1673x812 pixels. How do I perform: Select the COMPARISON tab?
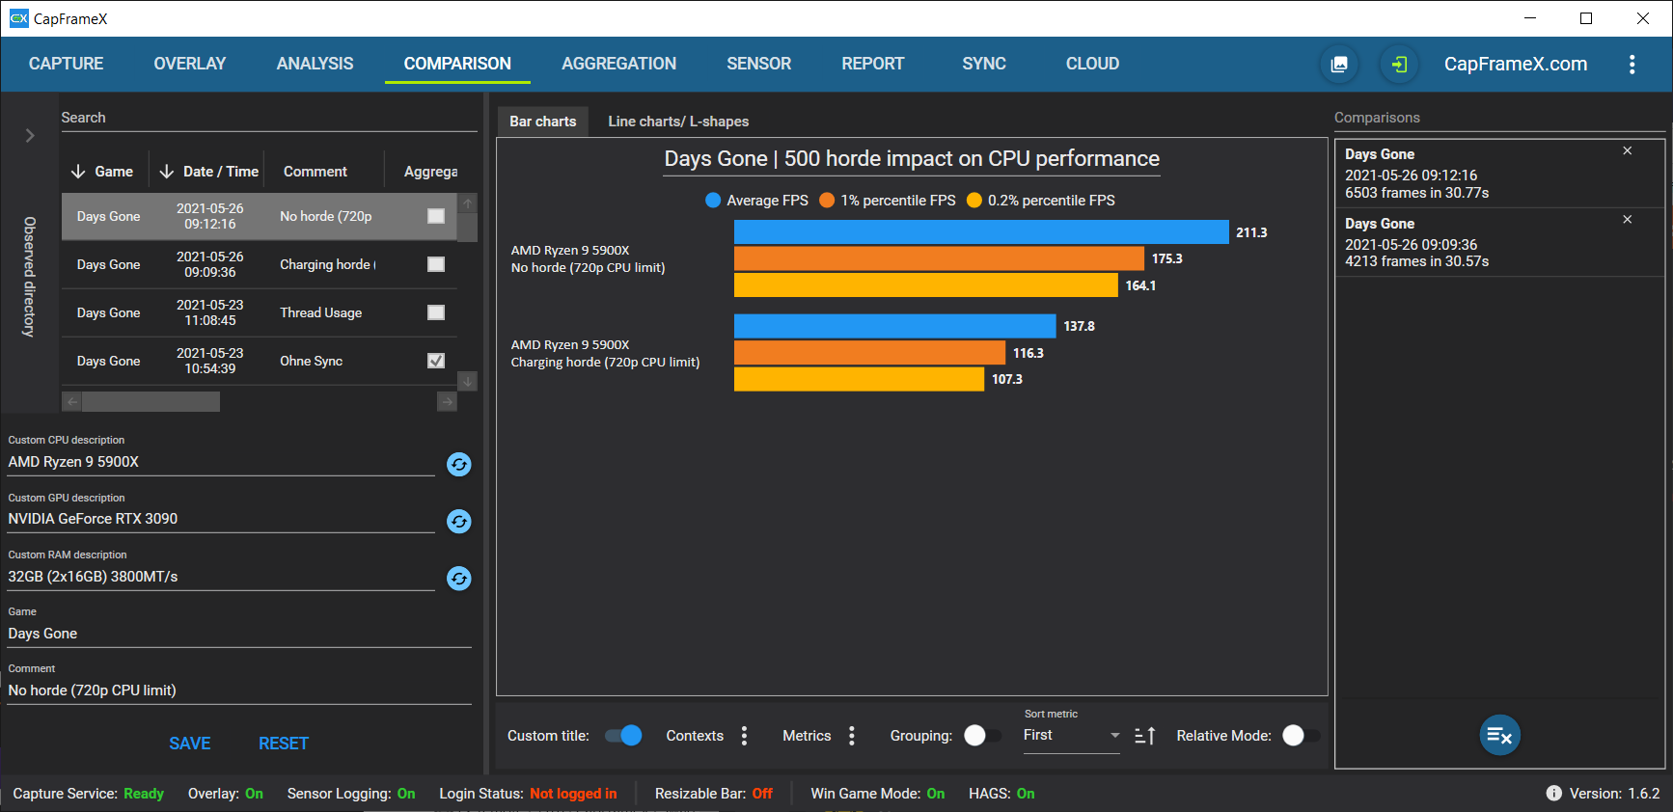pyautogui.click(x=457, y=64)
